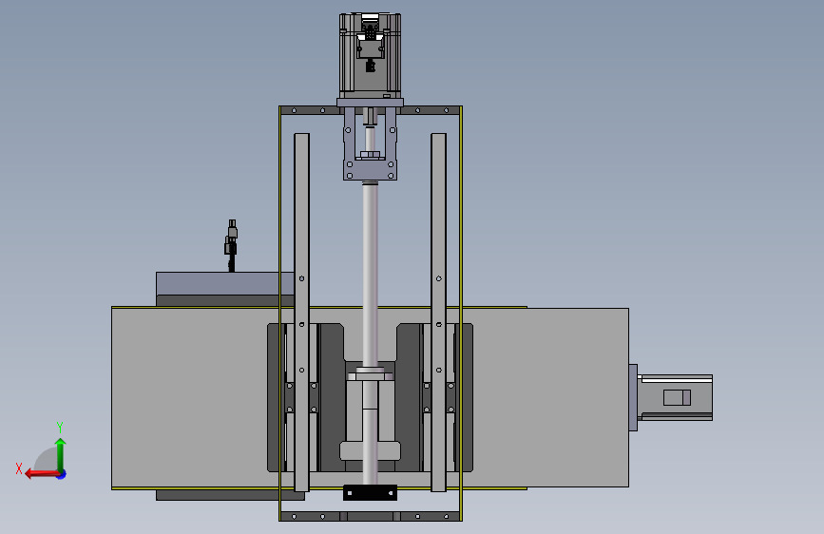824x534 pixels.
Task: Select the small sensor above left platform
Action: click(x=231, y=245)
